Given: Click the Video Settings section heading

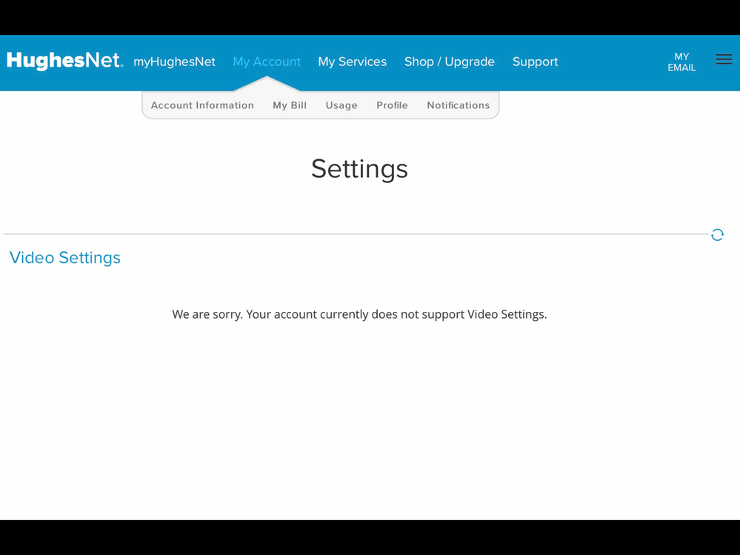Looking at the screenshot, I should coord(65,258).
